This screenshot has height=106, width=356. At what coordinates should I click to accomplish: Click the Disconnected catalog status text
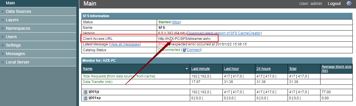point(169,50)
